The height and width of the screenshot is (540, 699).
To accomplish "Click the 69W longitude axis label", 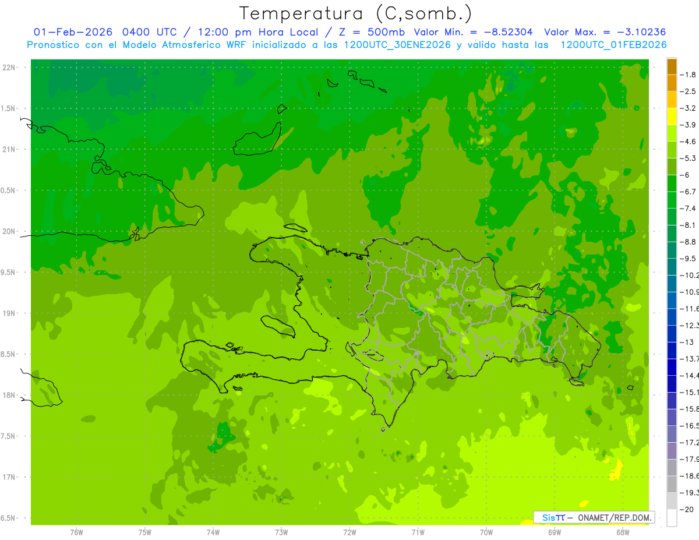I will pyautogui.click(x=555, y=532).
